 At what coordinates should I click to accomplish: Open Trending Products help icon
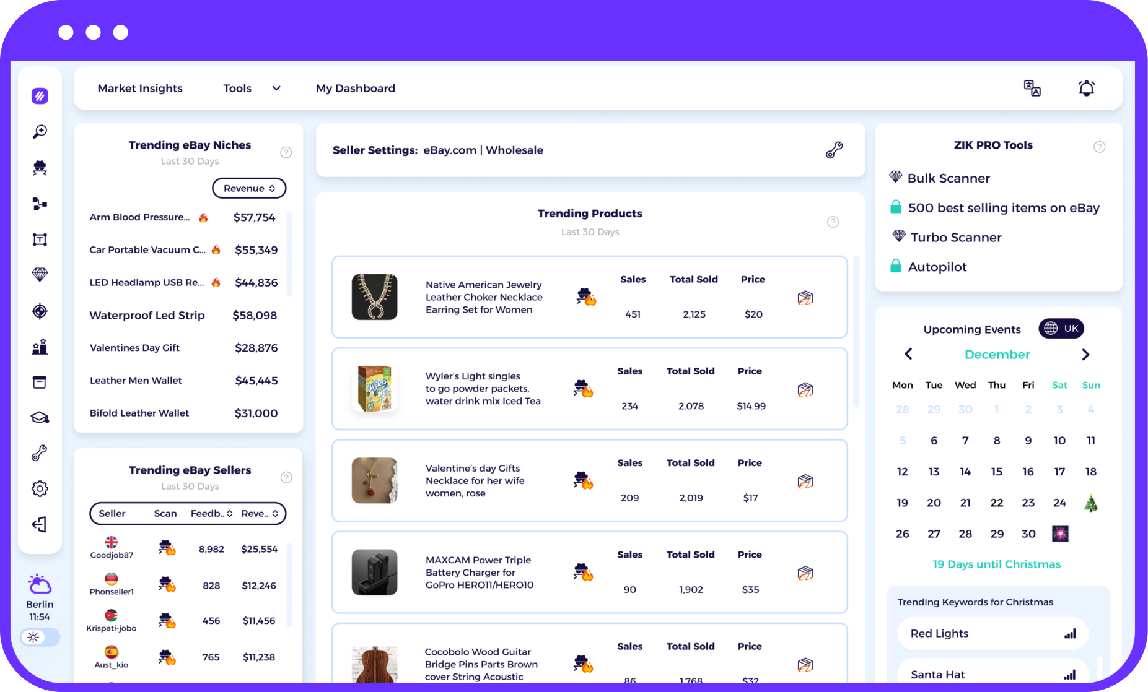833,222
